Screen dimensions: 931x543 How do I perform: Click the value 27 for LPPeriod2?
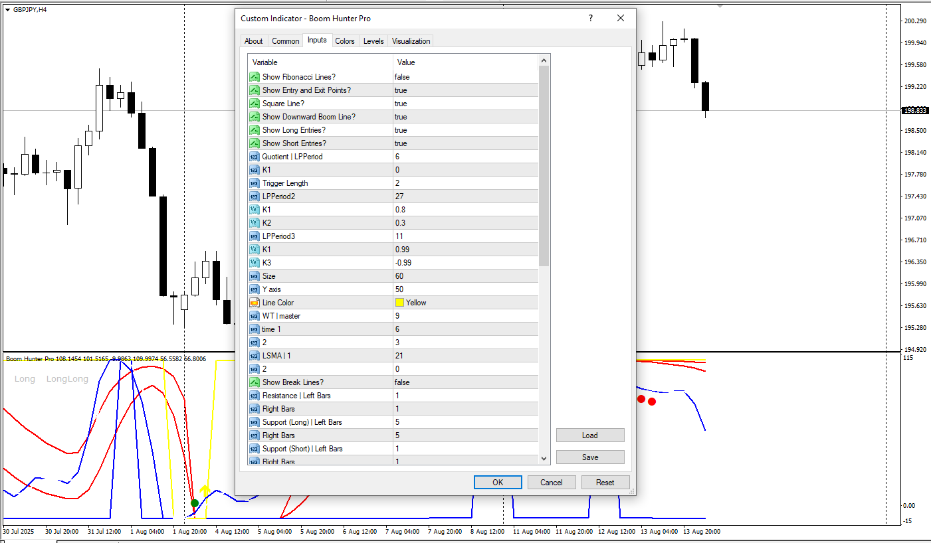tap(399, 196)
